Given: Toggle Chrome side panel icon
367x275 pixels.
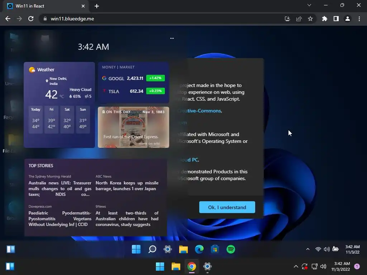Looking at the screenshot, I should pos(336,19).
